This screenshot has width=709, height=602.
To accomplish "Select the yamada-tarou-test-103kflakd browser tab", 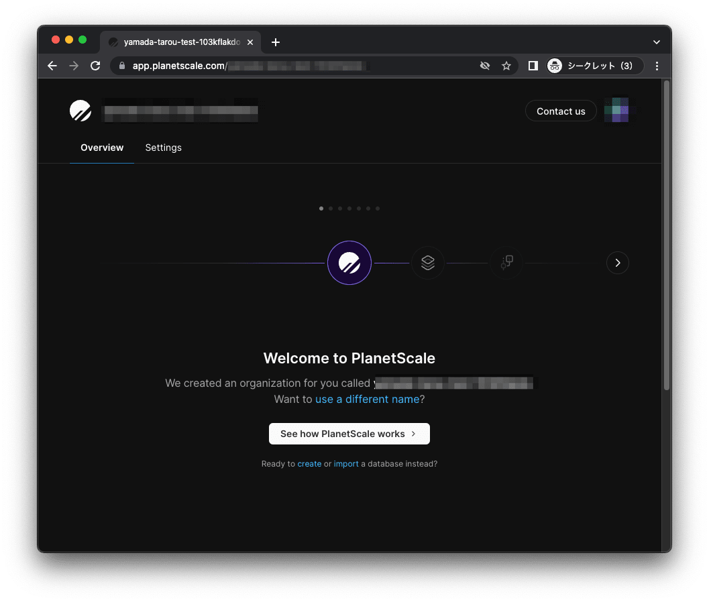I will pos(181,42).
